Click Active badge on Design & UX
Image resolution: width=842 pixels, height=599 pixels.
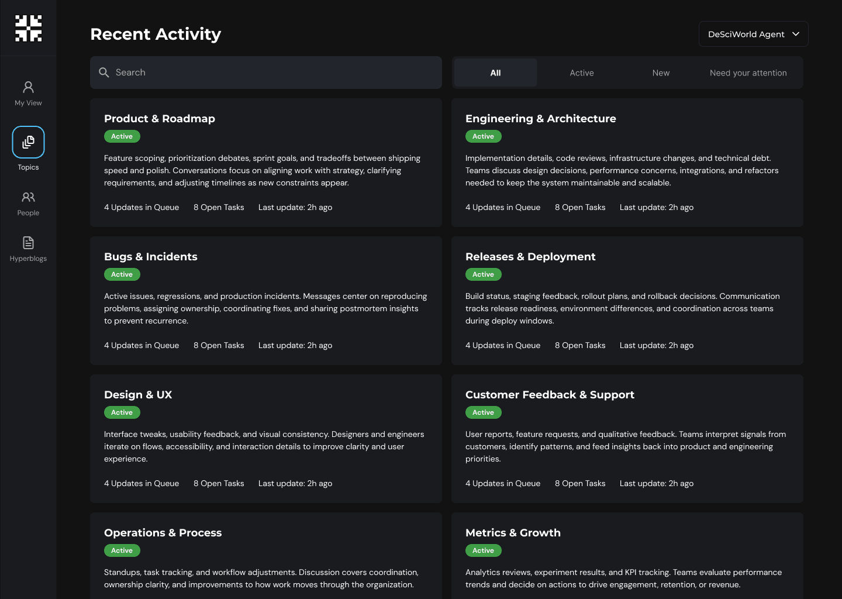pos(122,412)
